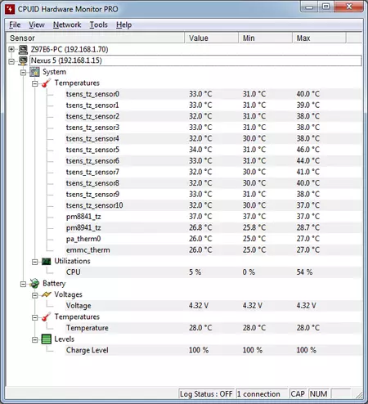Click the Nexus 5 device icon
The height and width of the screenshot is (404, 368).
point(23,61)
